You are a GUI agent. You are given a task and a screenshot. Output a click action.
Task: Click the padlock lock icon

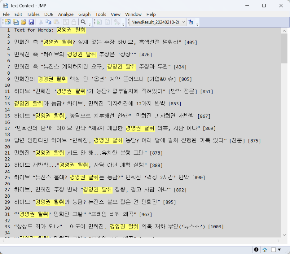click(x=74, y=22)
